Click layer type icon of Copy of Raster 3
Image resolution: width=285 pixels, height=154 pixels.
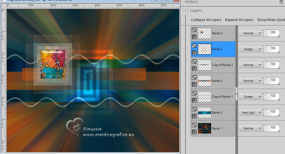pos(194,61)
